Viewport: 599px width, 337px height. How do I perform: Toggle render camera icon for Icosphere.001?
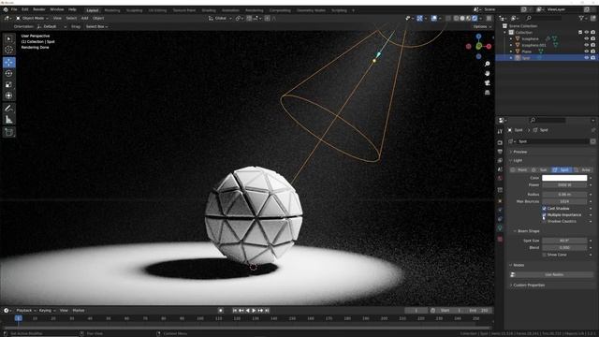(592, 45)
